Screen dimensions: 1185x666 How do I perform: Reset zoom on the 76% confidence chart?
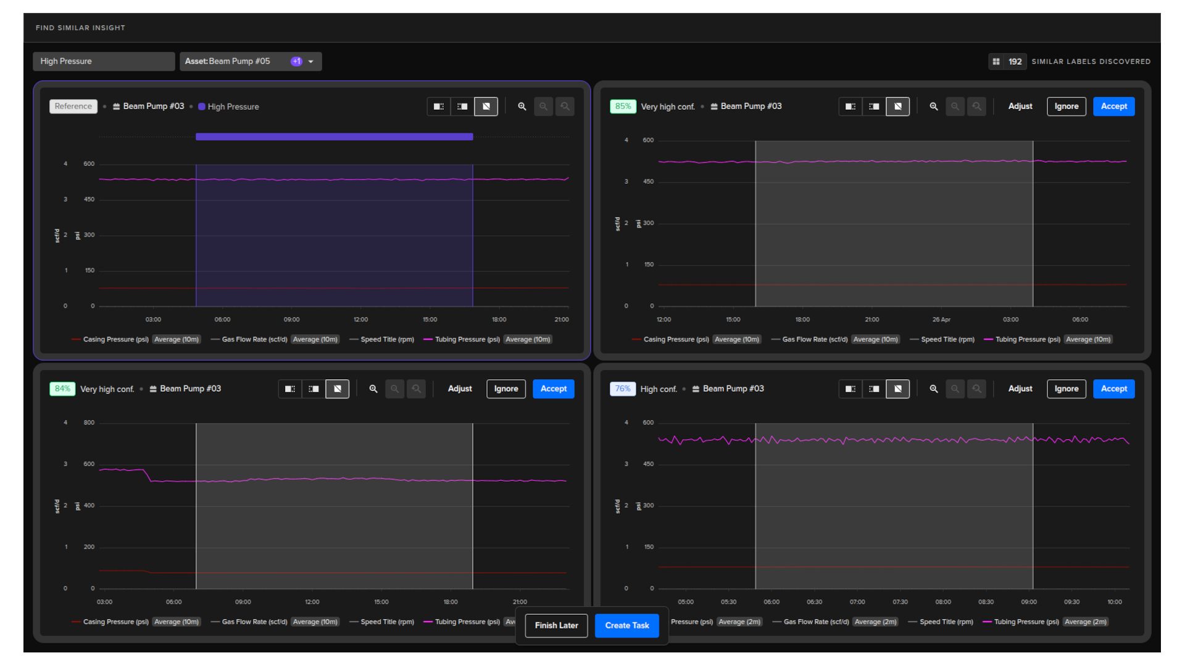pyautogui.click(x=977, y=389)
